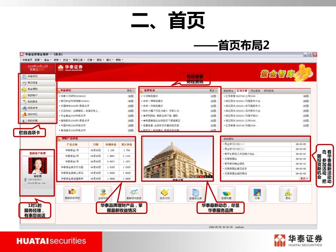Select 华泰紫金2号 product row
Viewport: 336px width, 252px height.
(x=96, y=156)
